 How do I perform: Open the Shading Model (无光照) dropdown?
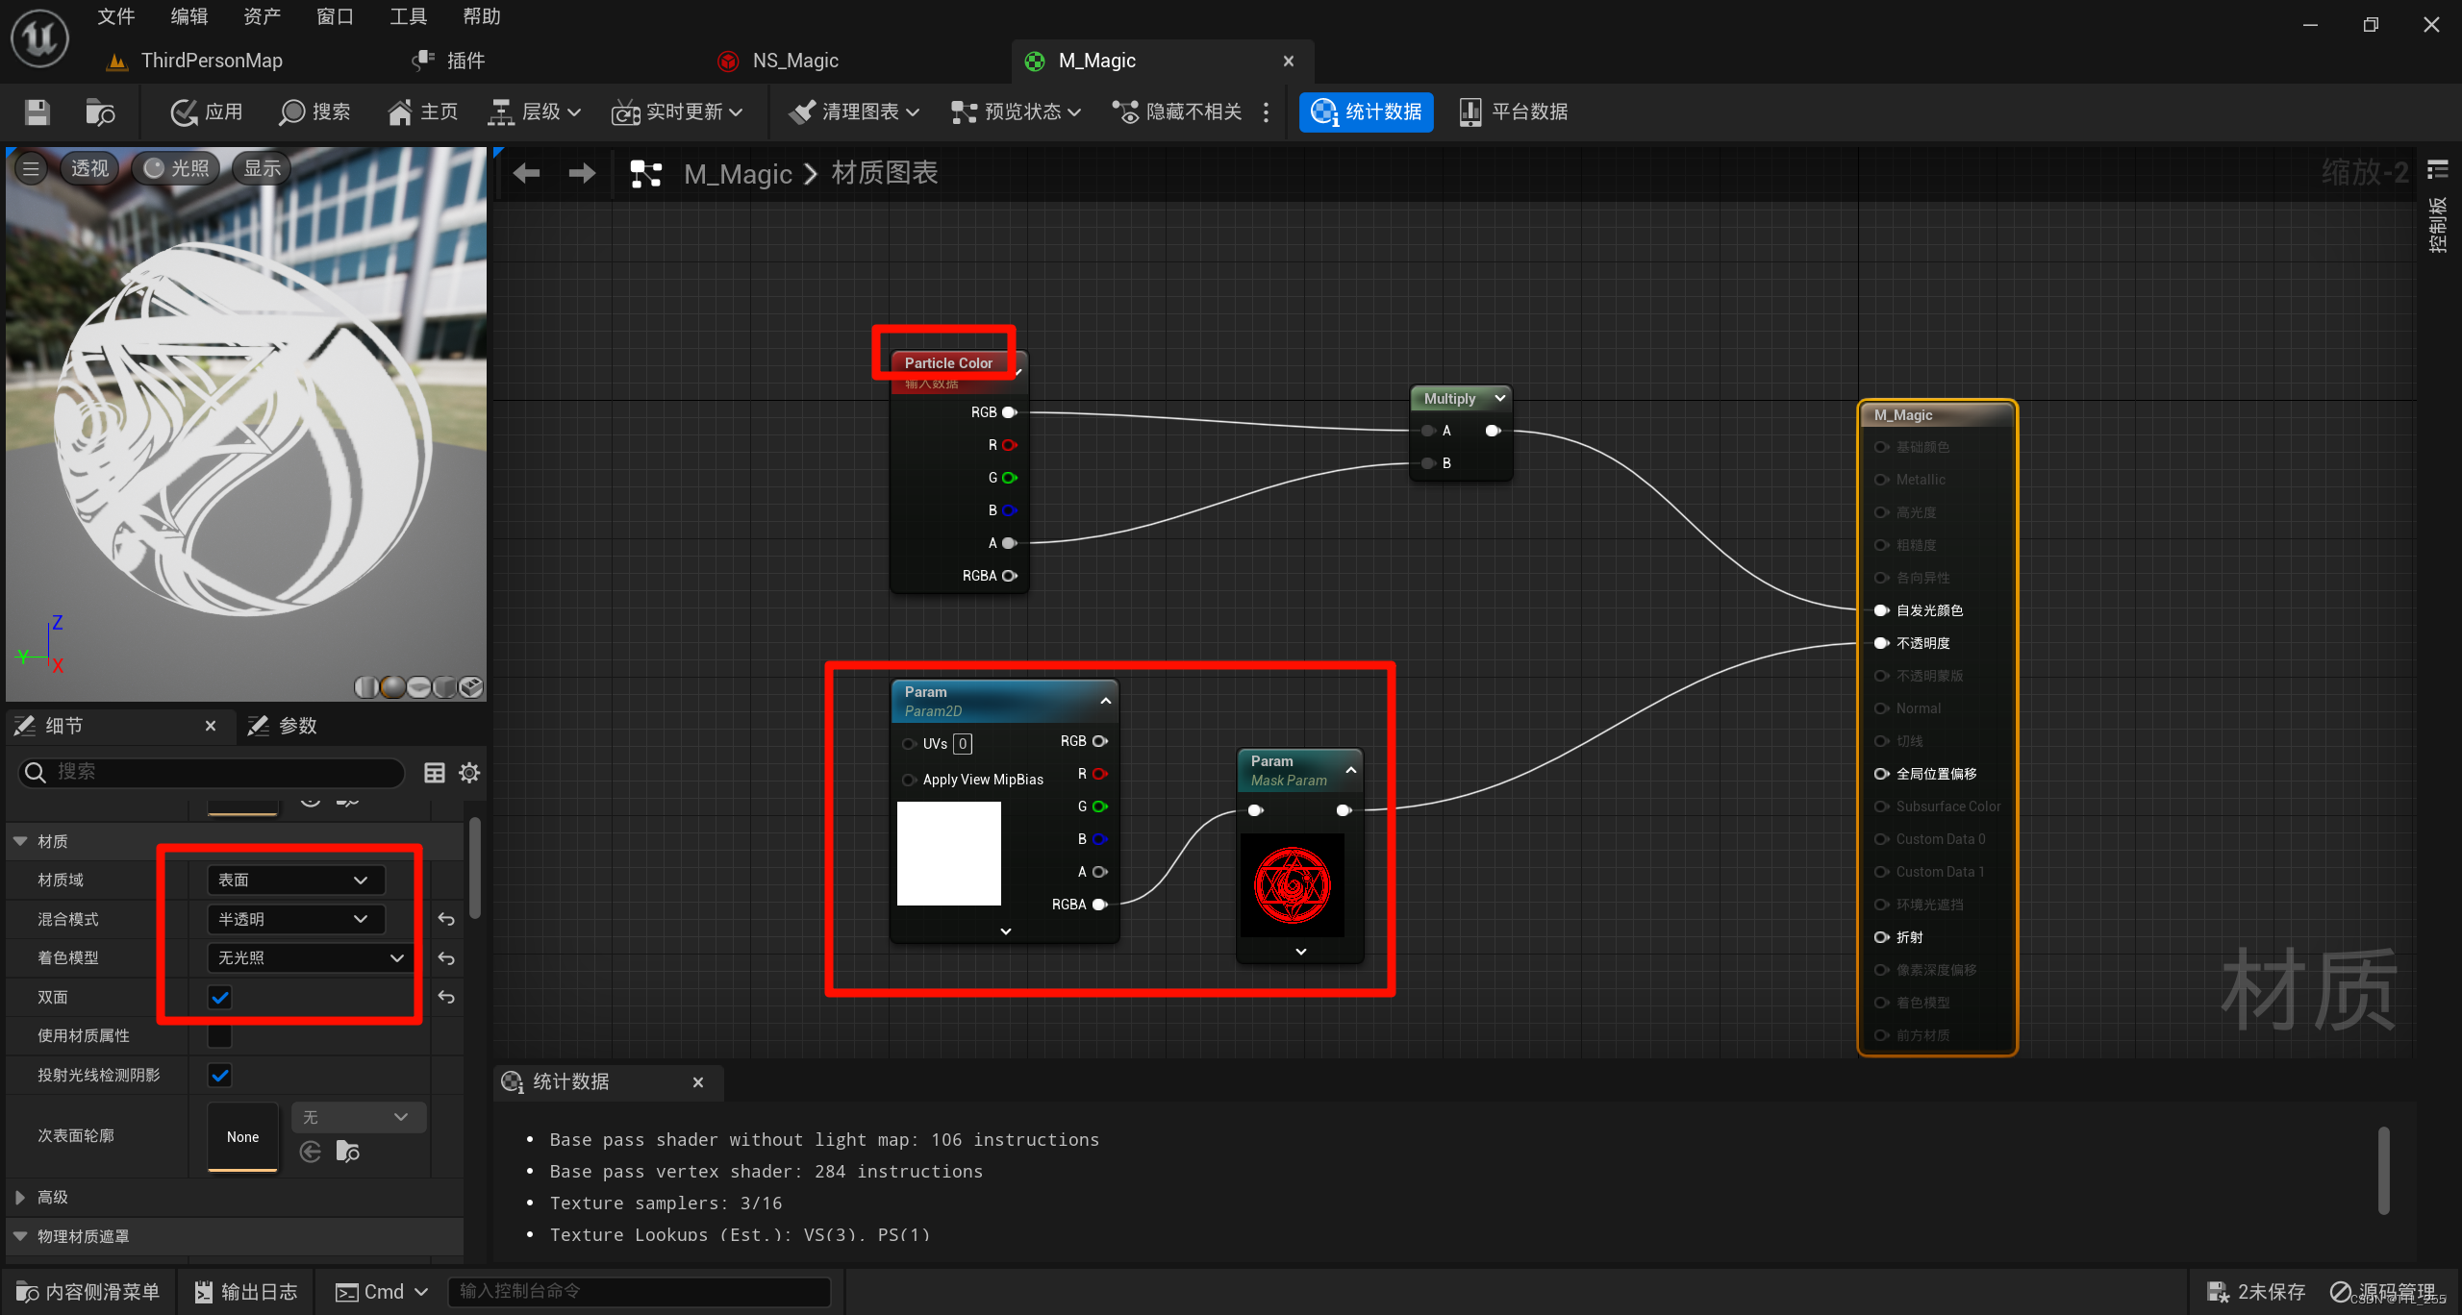pyautogui.click(x=310, y=957)
